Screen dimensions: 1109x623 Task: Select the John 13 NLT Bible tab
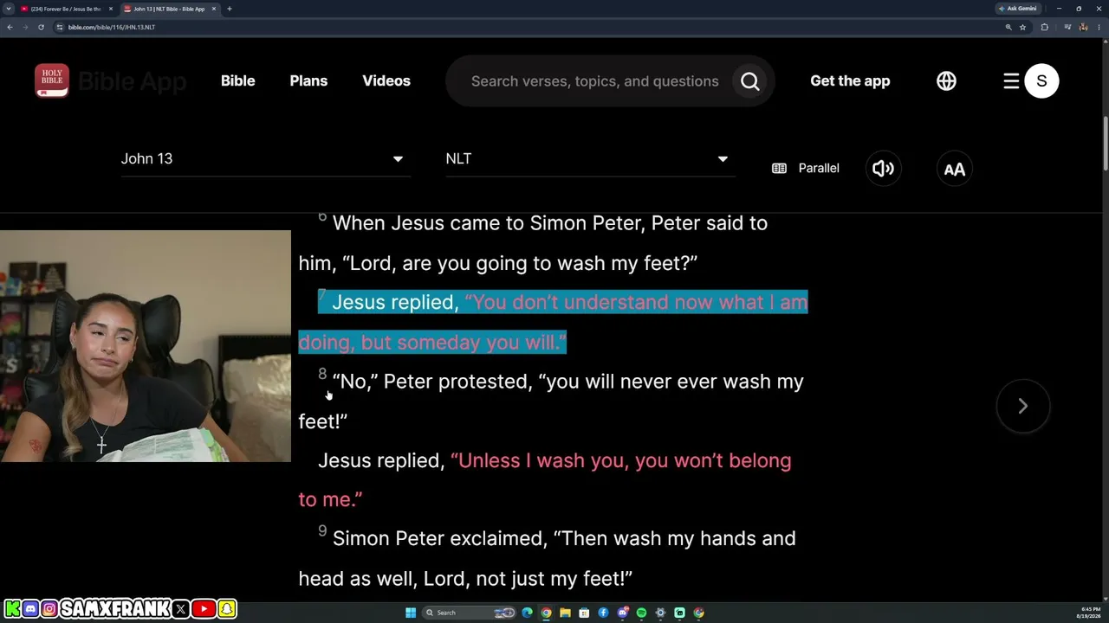[169, 9]
